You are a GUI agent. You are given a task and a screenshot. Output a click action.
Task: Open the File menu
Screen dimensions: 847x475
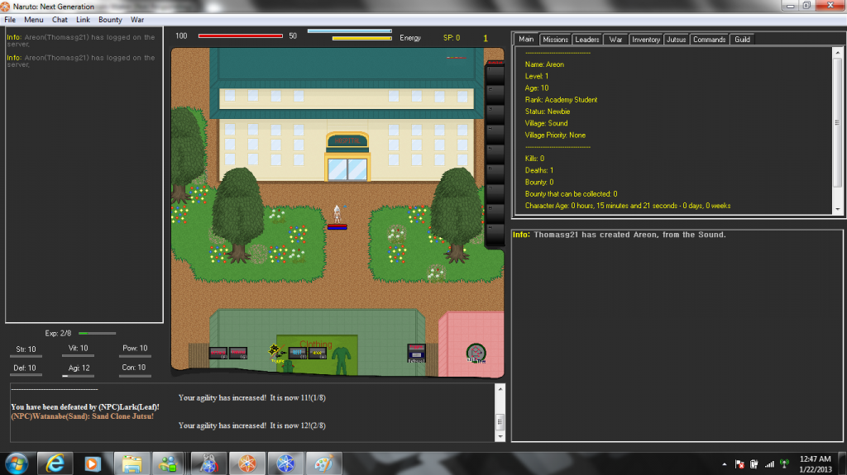click(x=10, y=20)
